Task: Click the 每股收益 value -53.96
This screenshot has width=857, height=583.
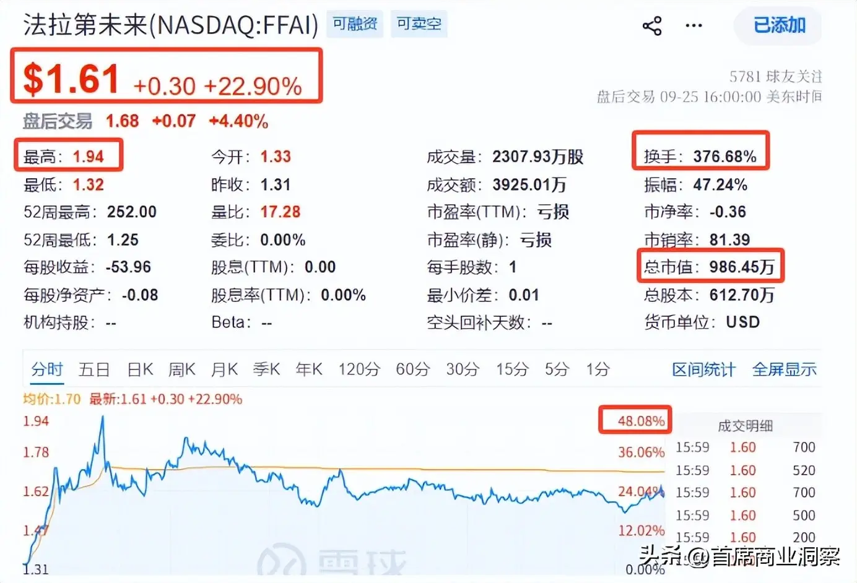Action: tap(128, 267)
